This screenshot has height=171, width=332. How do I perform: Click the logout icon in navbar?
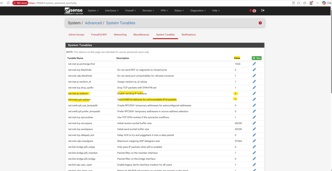263,10
